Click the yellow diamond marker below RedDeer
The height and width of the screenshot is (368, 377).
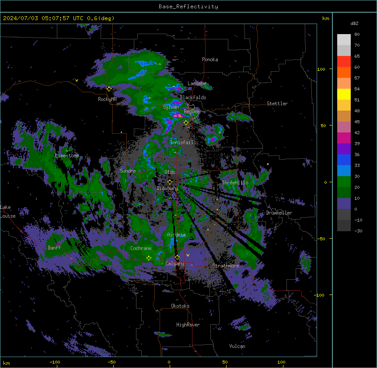tap(186, 123)
